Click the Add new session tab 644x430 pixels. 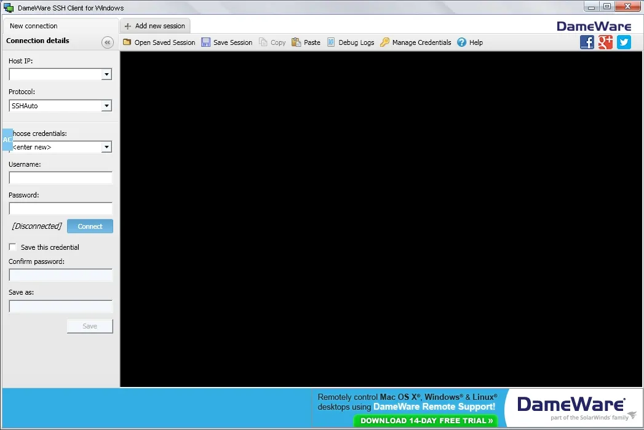(x=155, y=26)
